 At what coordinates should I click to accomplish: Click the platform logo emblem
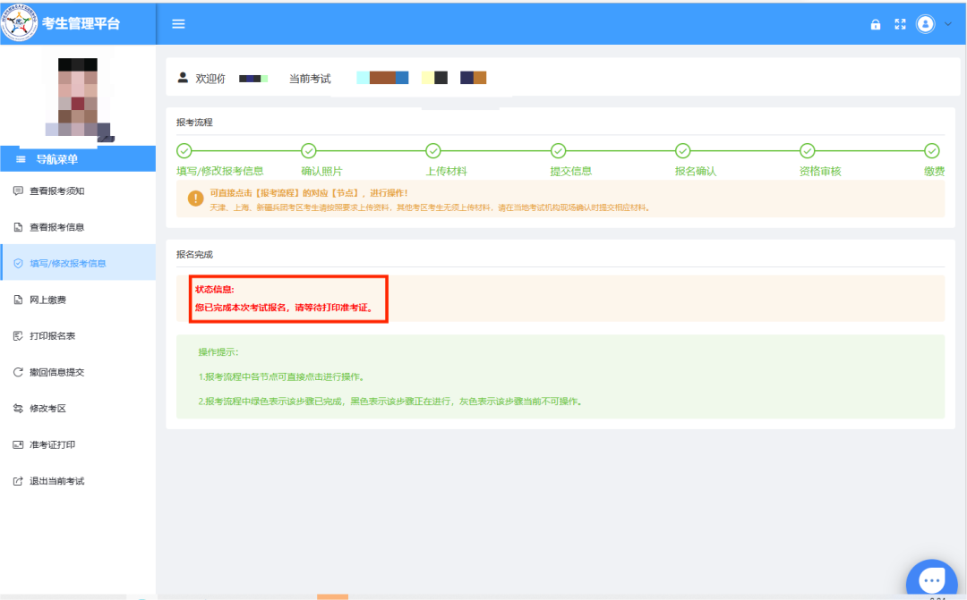[x=20, y=24]
